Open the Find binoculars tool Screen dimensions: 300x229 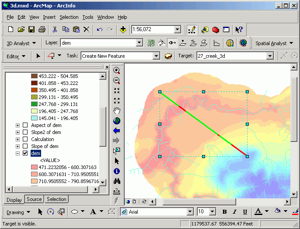click(x=117, y=181)
